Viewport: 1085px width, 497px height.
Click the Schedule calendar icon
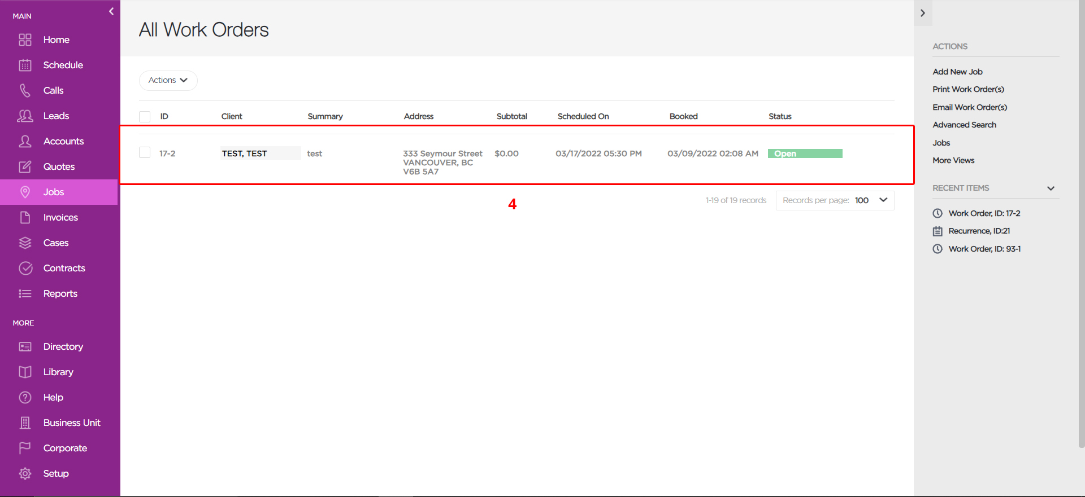[x=25, y=65]
